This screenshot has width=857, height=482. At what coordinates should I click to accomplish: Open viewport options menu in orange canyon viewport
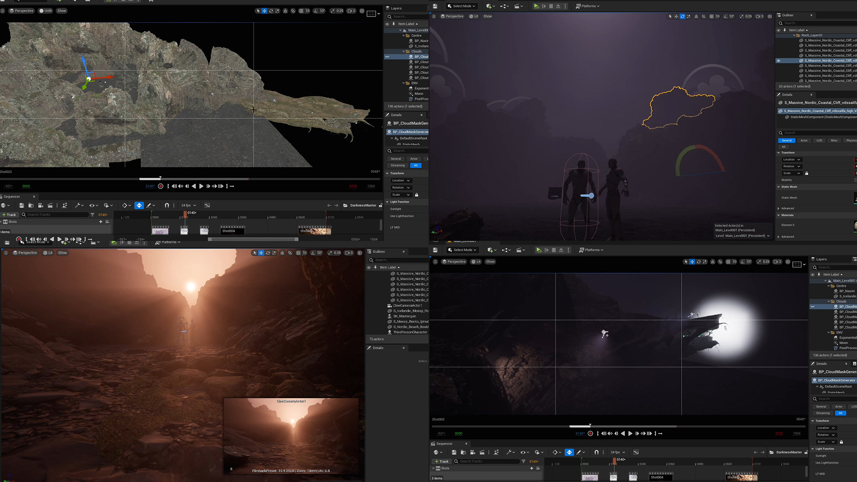[6, 253]
